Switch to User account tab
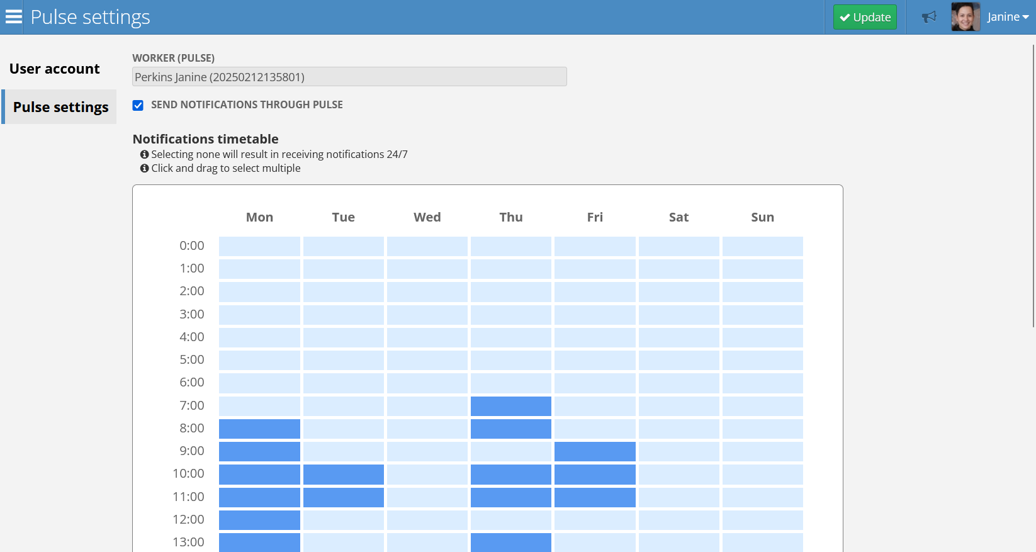1036x552 pixels. pos(55,69)
